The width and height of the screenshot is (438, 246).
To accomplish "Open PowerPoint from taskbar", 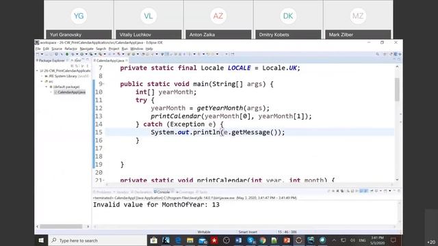I will (287, 240).
